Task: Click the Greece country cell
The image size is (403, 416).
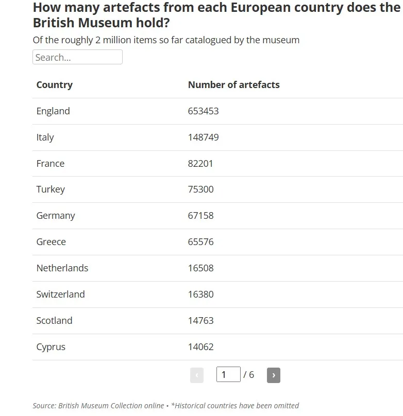Action: coord(51,241)
